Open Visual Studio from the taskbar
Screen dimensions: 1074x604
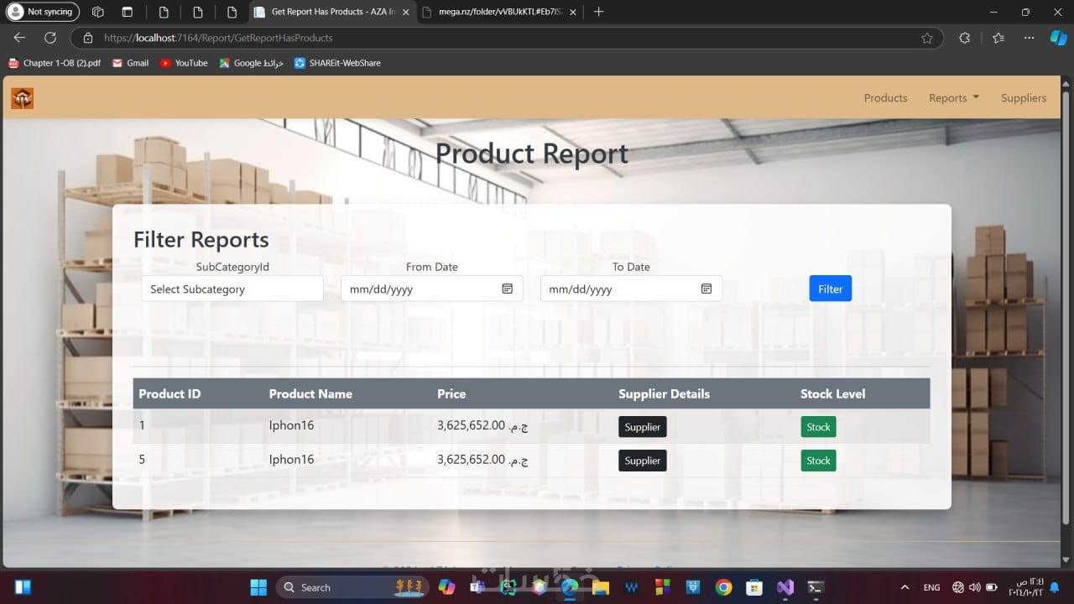(785, 587)
